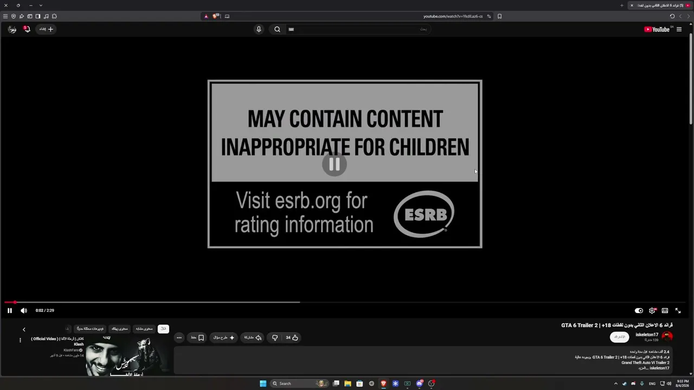694x390 pixels.
Task: Show hidden system tray icons
Action: click(615, 383)
